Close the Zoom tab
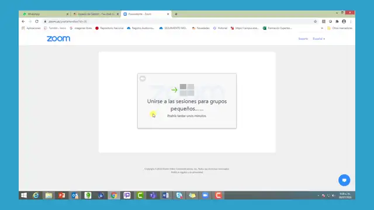 (x=168, y=14)
